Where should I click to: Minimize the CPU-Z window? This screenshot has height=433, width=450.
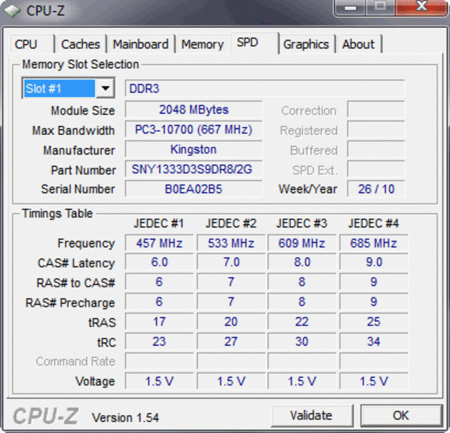(350, 7)
